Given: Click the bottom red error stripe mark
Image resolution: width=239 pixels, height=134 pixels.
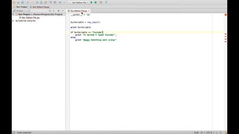Looking at the screenshot, I should pos(226,41).
